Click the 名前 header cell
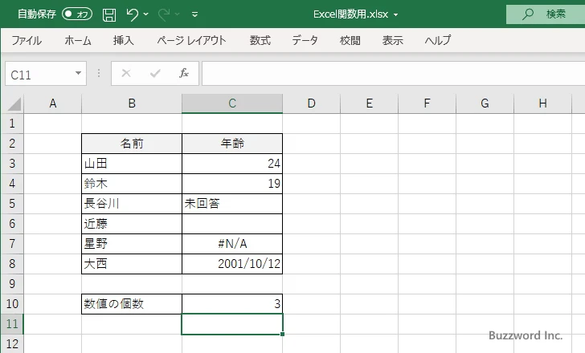Viewport: 585px width, 353px height. click(x=132, y=144)
